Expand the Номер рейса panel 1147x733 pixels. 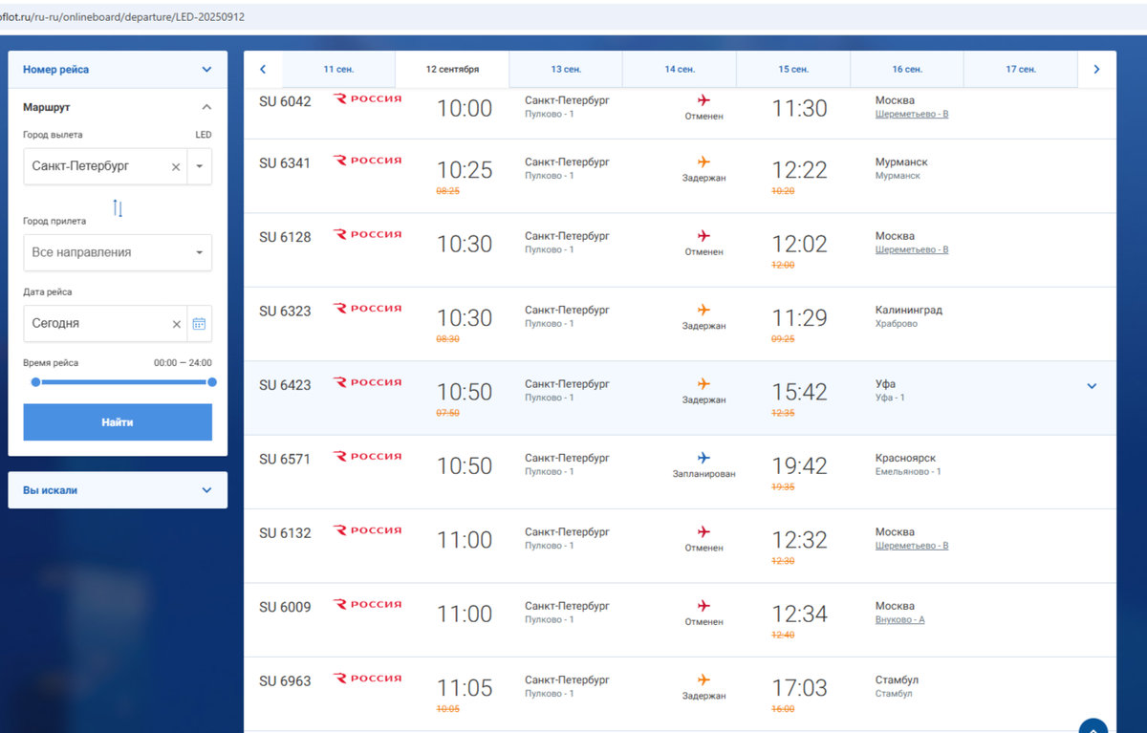(x=206, y=69)
